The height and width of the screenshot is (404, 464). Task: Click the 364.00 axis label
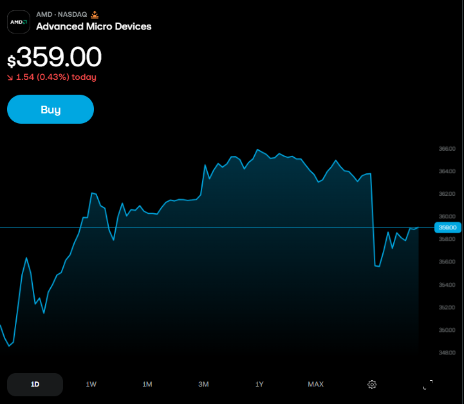click(x=447, y=171)
